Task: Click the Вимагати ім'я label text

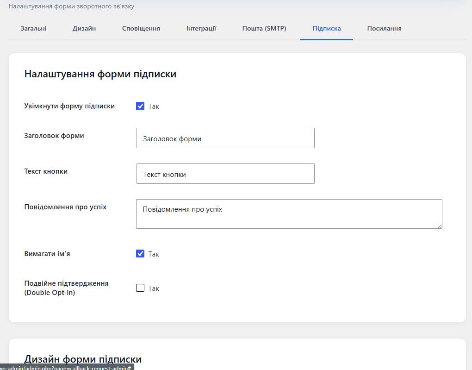Action: click(x=47, y=254)
